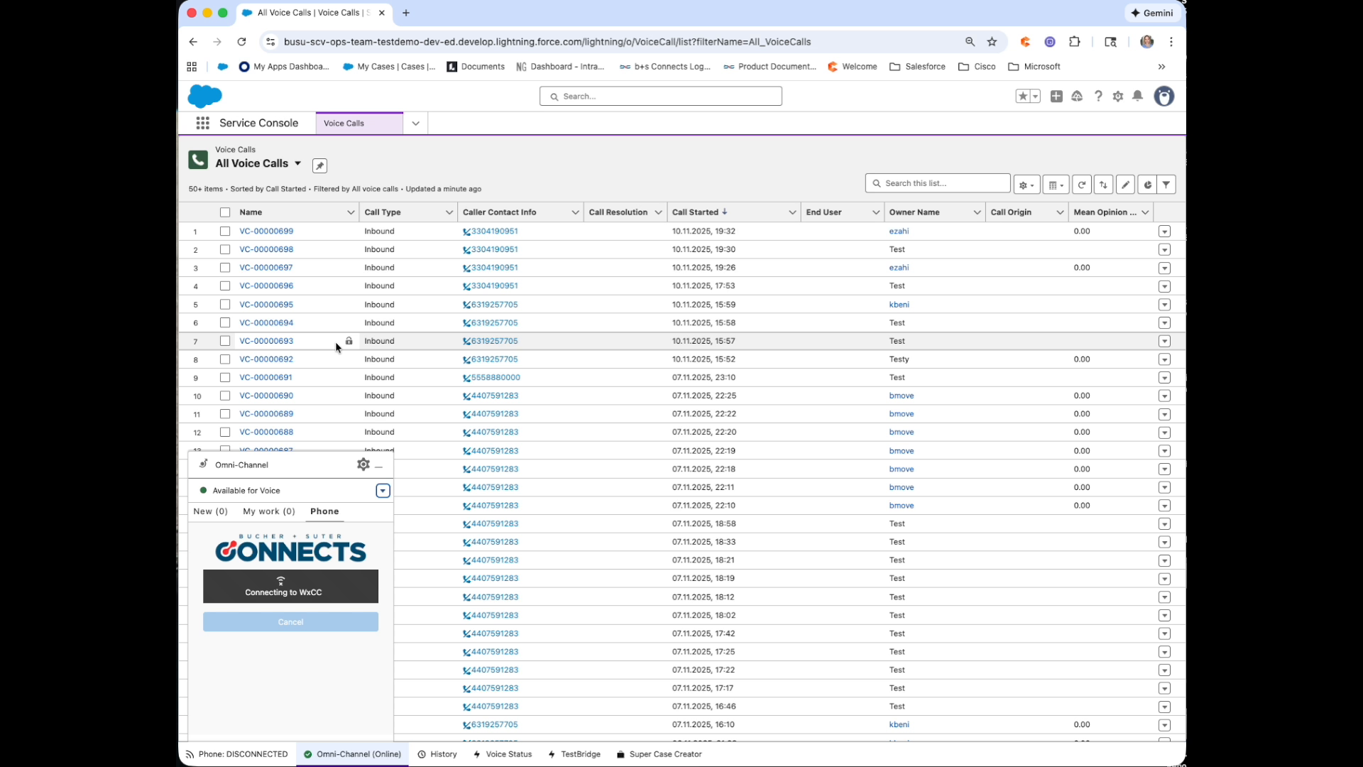Screen dimensions: 1363x767
Task: Open the Refresh list icon
Action: 1081,184
